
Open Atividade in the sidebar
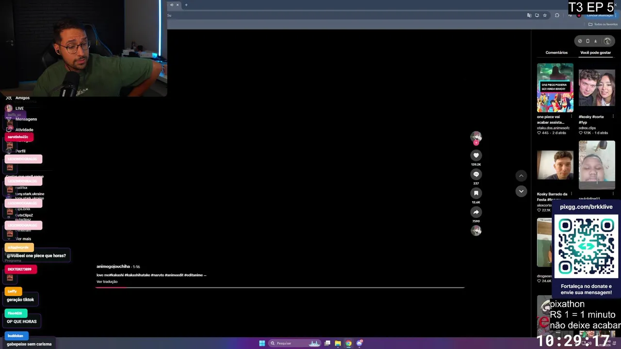19,129
